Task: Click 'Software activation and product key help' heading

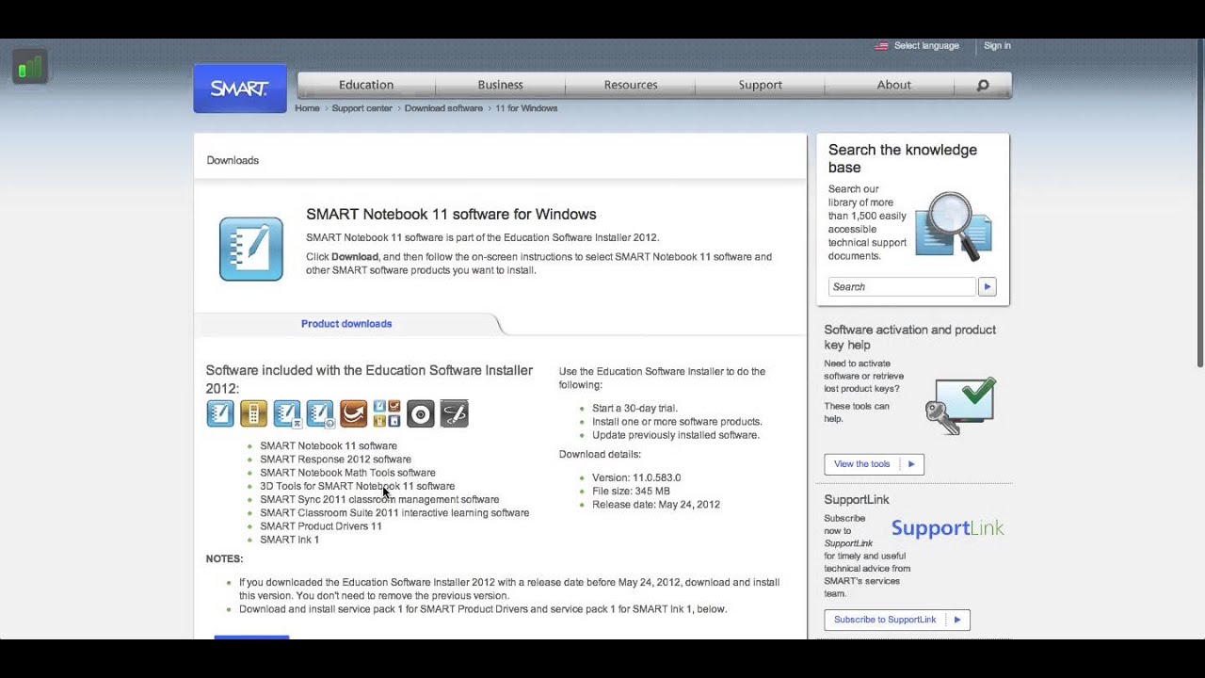Action: (909, 337)
